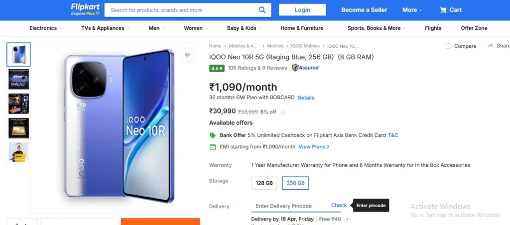Click the delivery charge question mark icon
This screenshot has height=225, width=510.
click(347, 220)
